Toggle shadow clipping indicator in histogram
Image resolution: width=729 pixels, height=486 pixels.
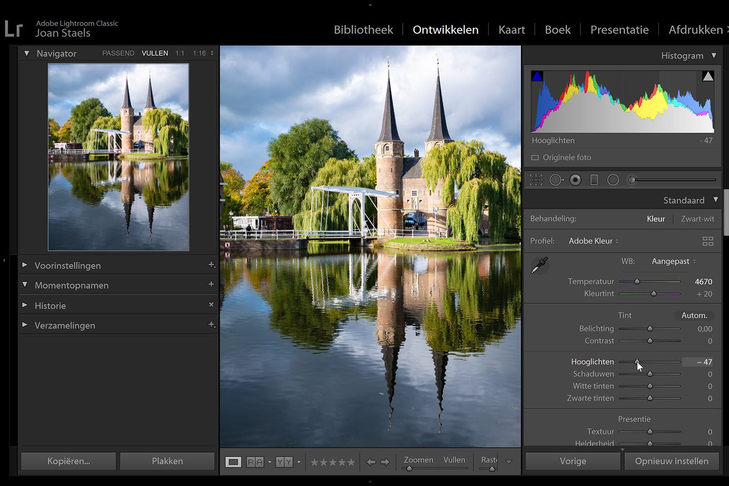537,76
